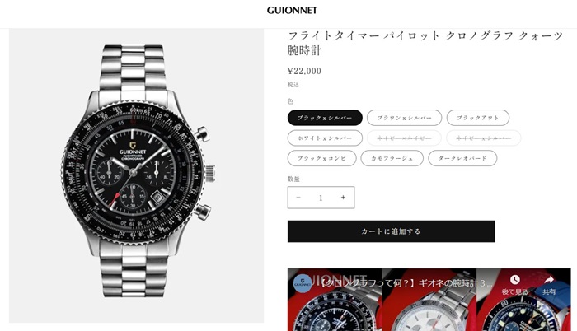The height and width of the screenshot is (331, 577).
Task: Select the ブラウン x シルバー color option
Action: tap(404, 118)
